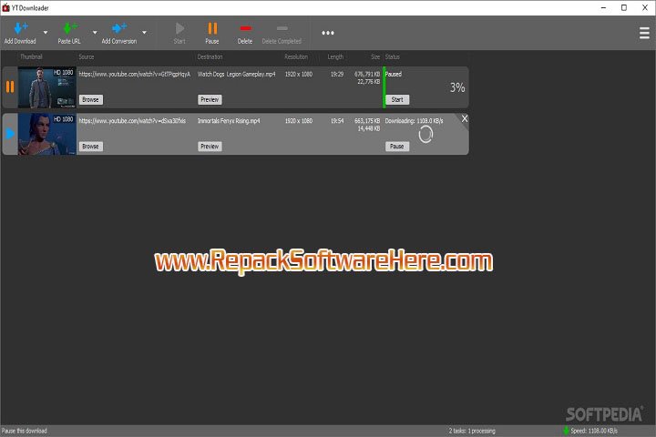The image size is (656, 437).
Task: Click the Add Download toolbar icon
Action: pos(20,28)
